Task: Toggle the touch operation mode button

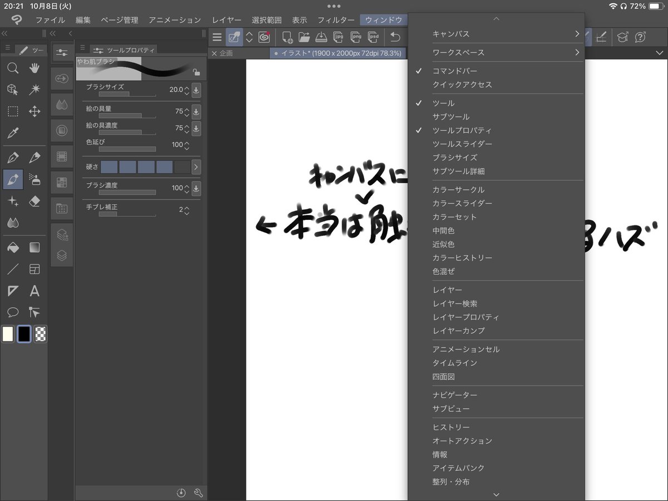Action: point(234,37)
